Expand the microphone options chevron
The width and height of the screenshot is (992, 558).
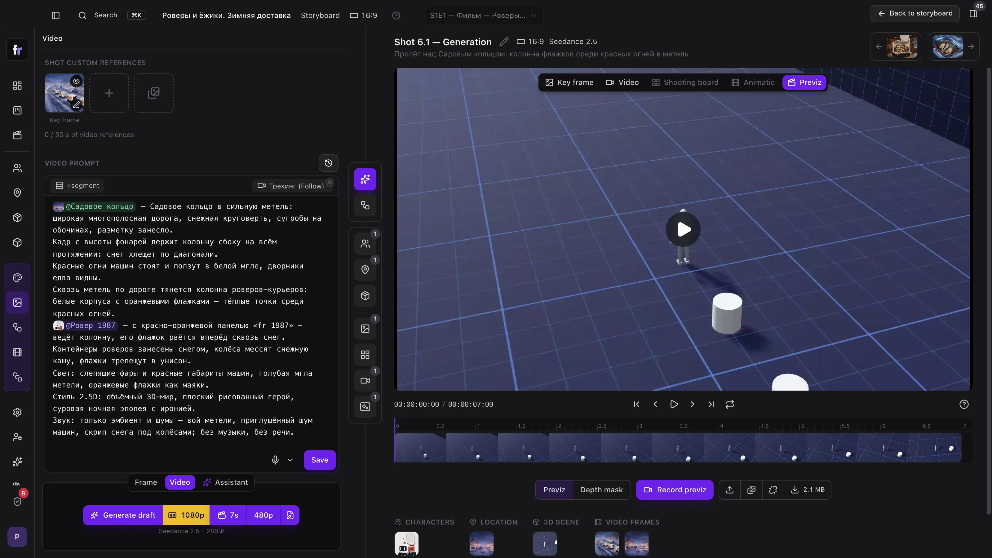tap(290, 460)
